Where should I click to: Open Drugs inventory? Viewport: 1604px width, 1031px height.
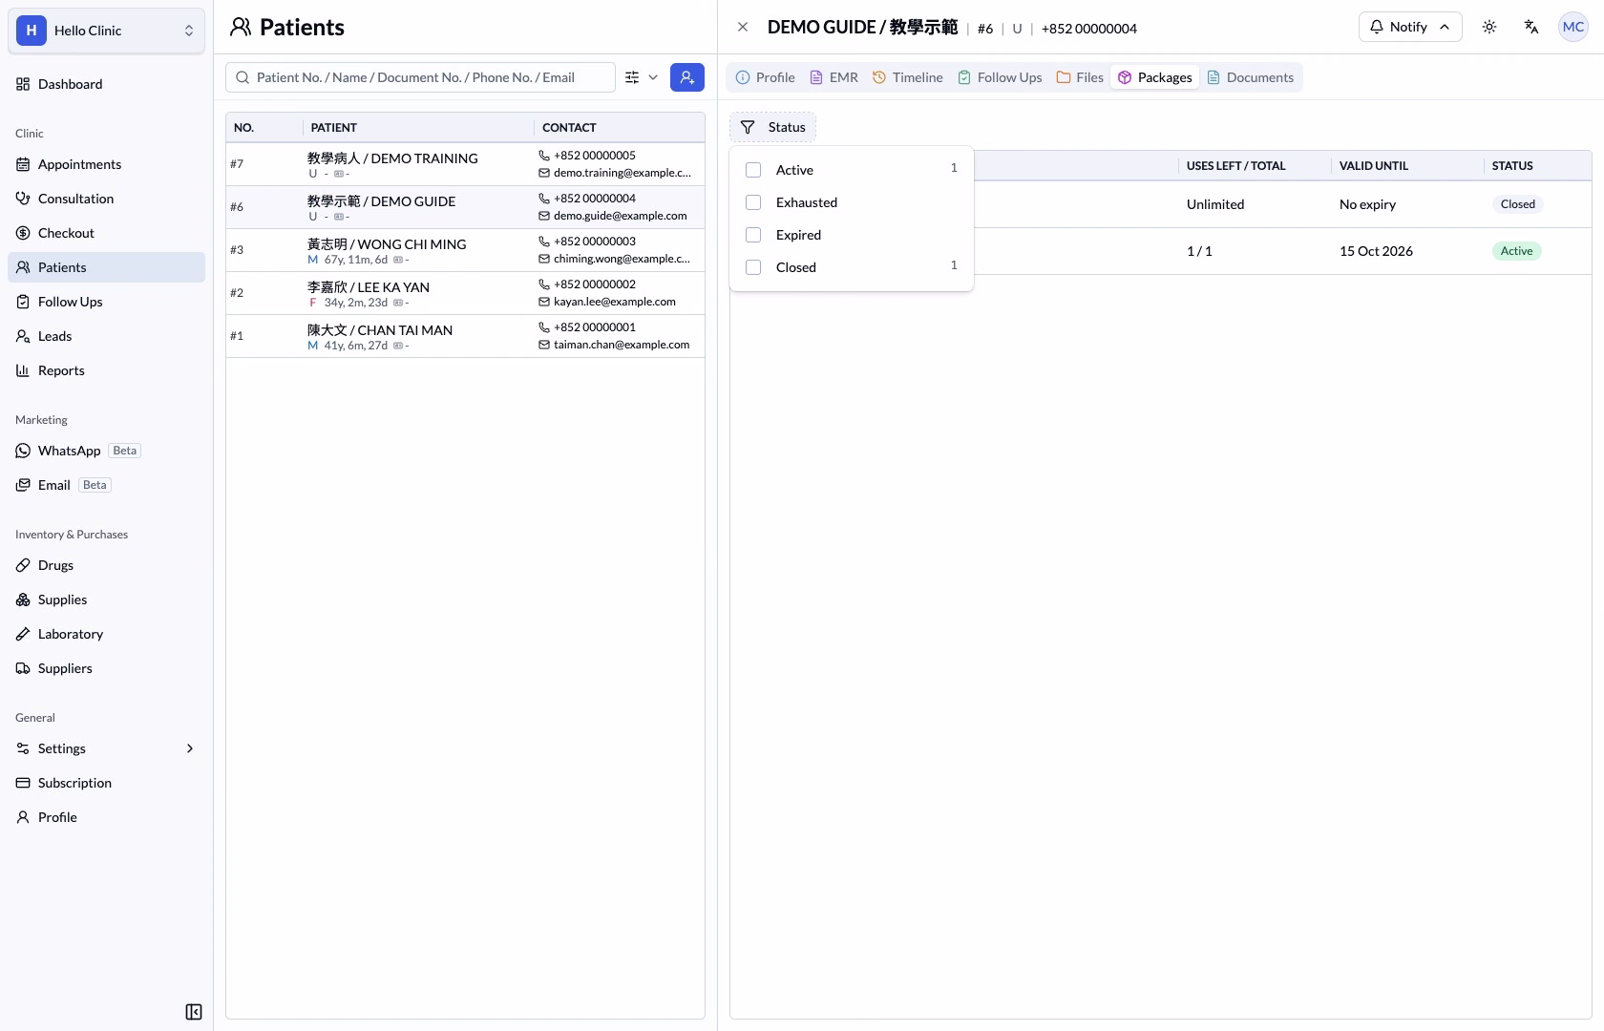[106, 565]
